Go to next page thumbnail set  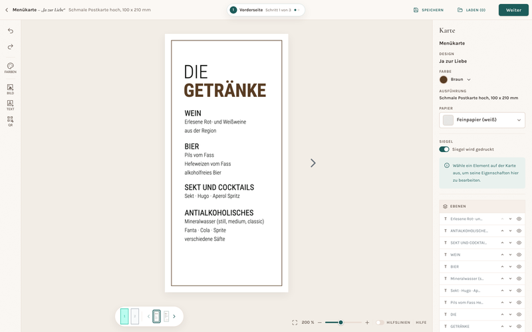point(174,317)
